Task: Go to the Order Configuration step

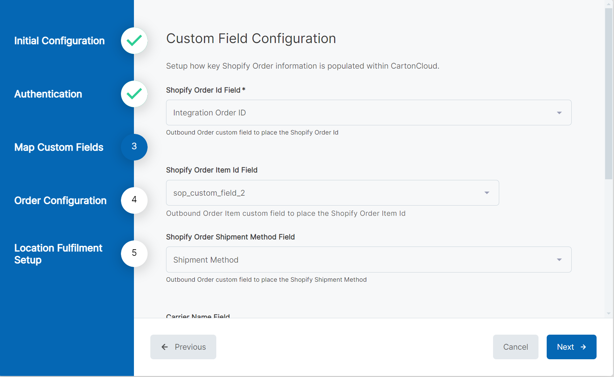Action: click(x=60, y=200)
